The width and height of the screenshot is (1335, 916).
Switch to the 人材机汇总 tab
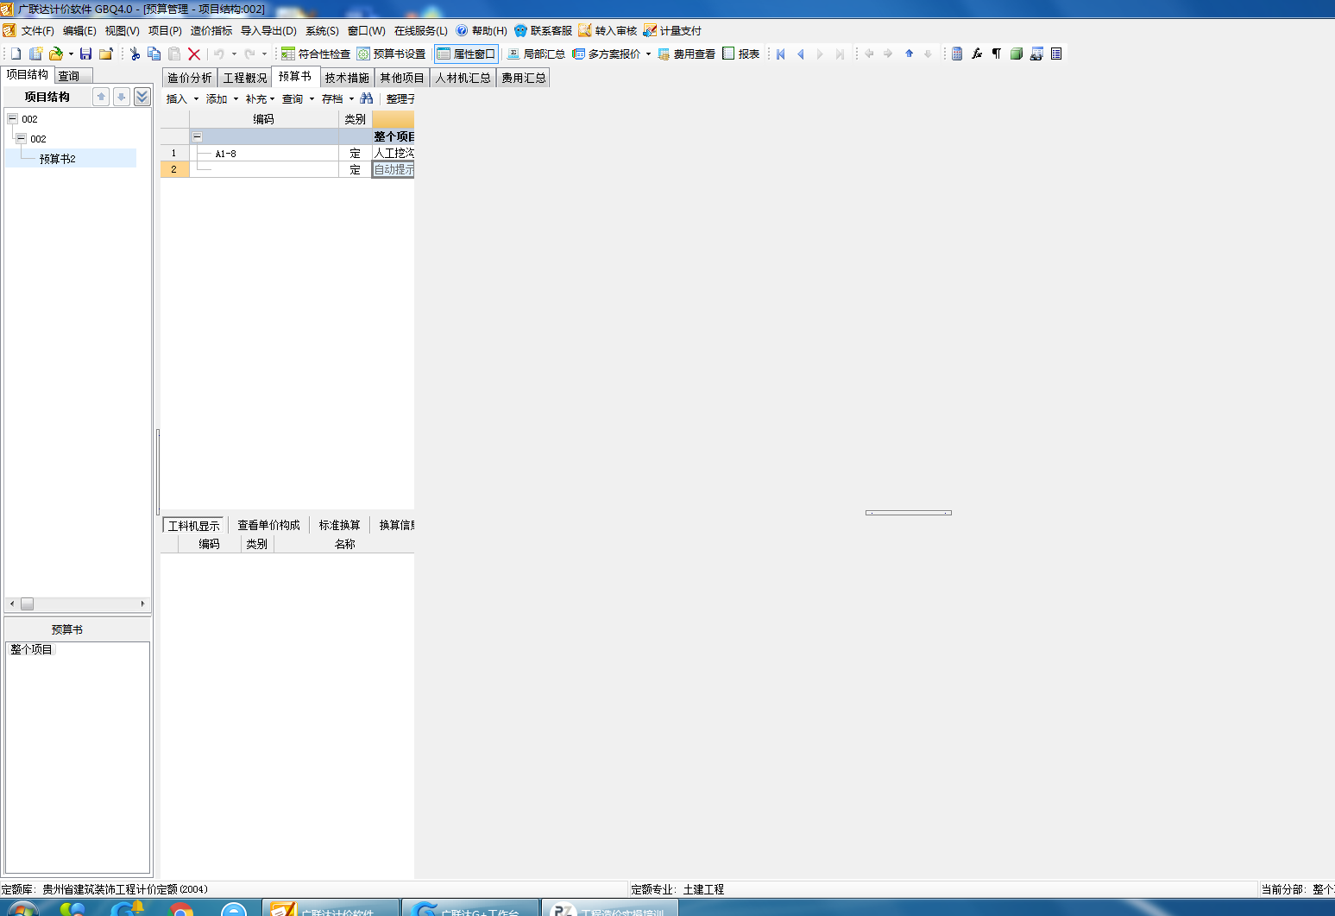click(x=463, y=78)
